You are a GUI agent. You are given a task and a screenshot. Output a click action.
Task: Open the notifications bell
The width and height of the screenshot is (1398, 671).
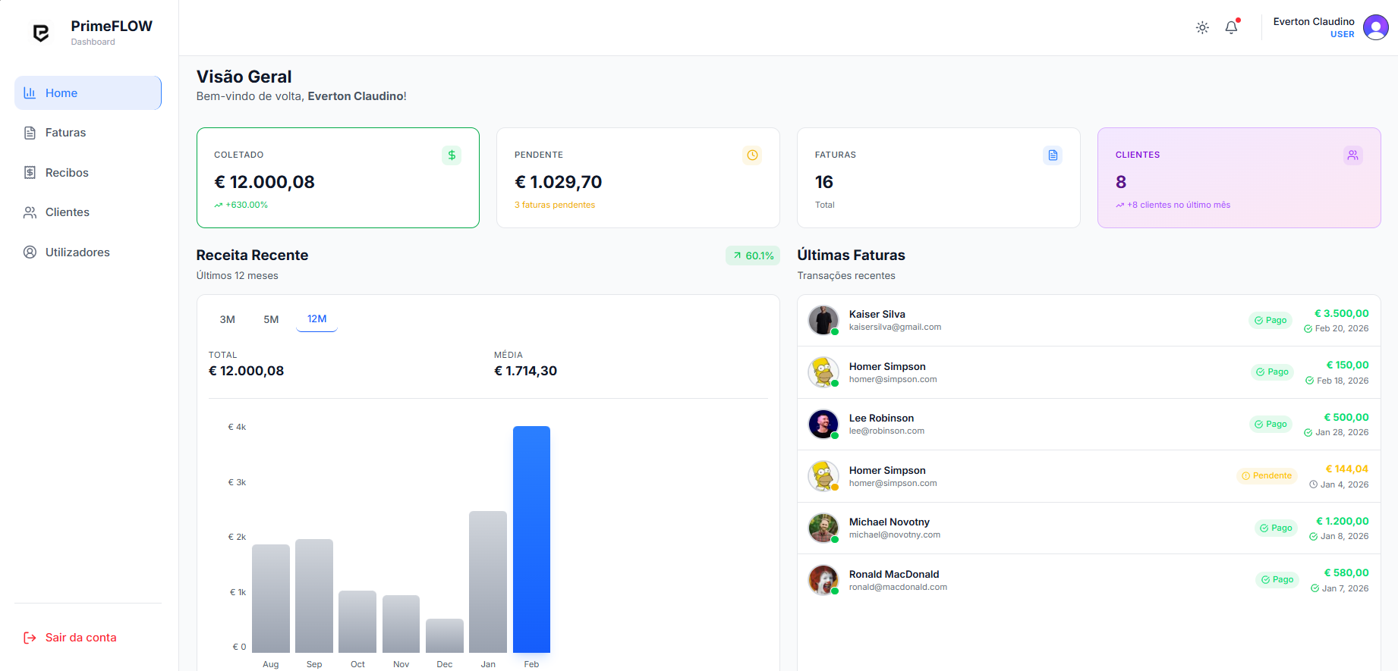[x=1231, y=28]
